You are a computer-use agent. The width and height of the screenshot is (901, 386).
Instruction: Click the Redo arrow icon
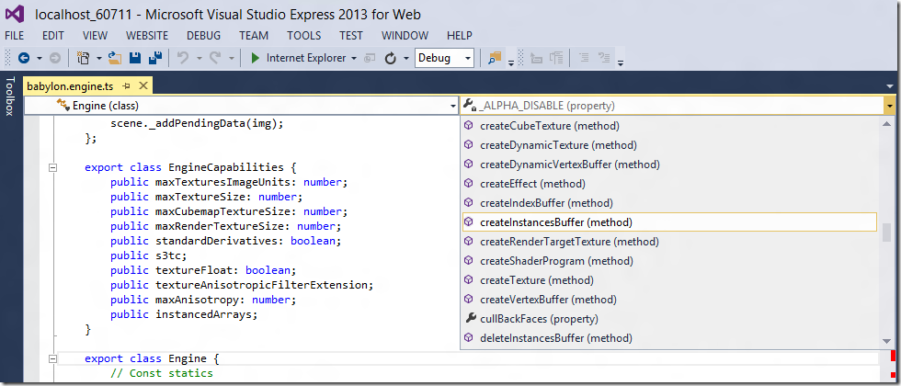(x=215, y=58)
